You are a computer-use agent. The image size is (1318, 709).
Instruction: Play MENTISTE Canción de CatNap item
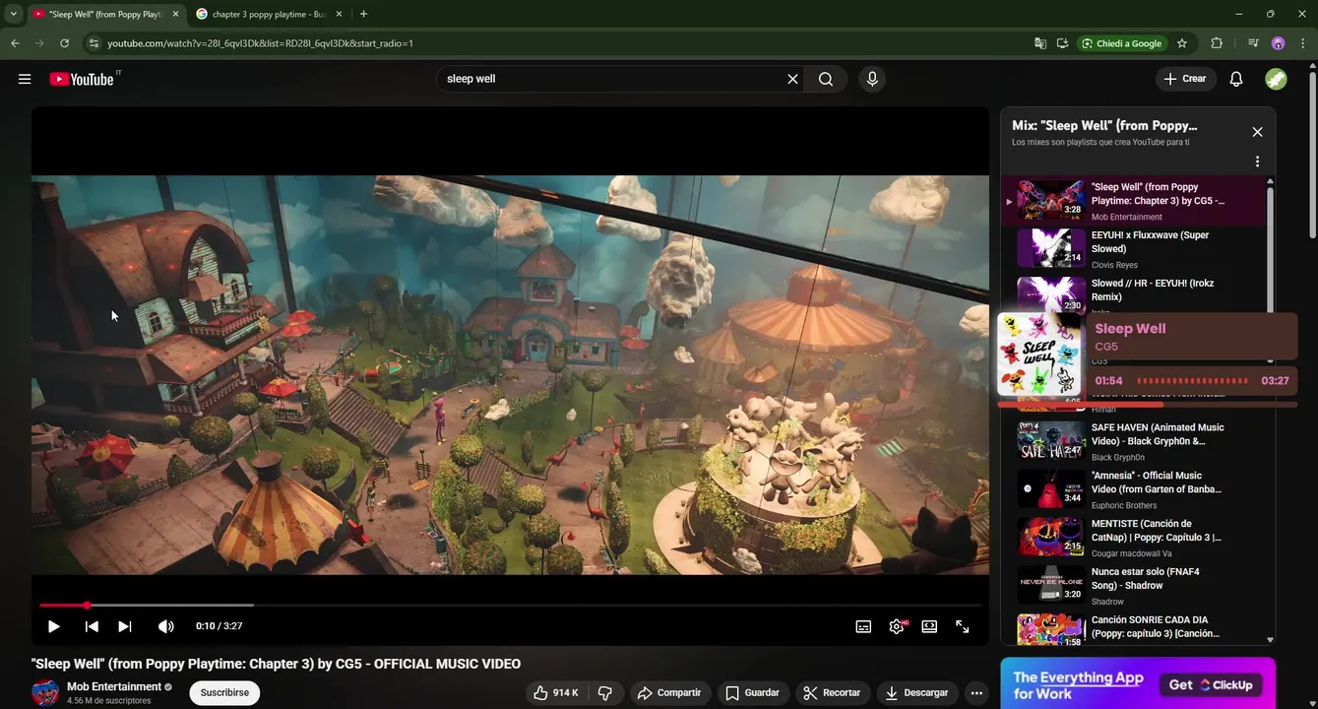pyautogui.click(x=1134, y=539)
